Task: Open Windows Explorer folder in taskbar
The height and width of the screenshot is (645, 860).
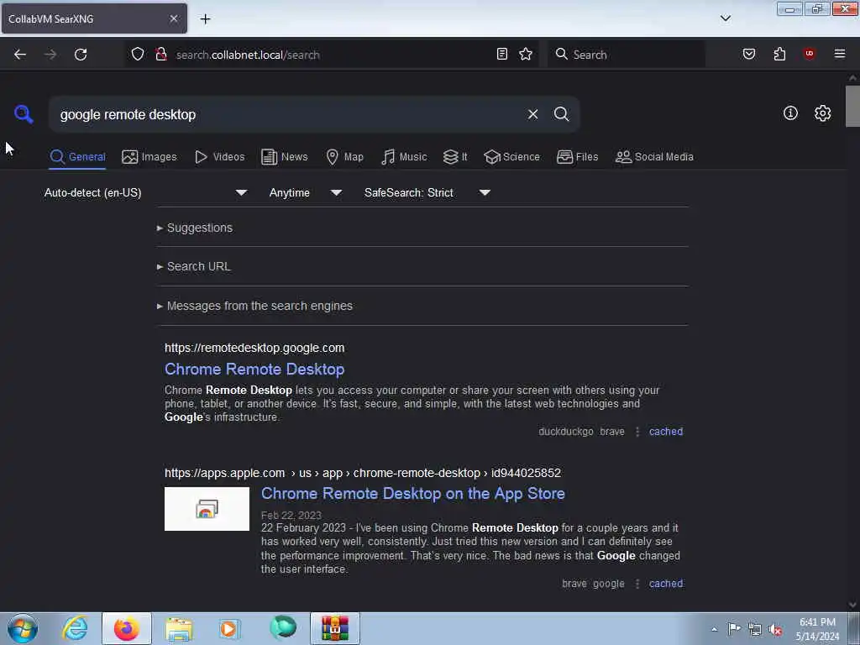Action: tap(180, 628)
